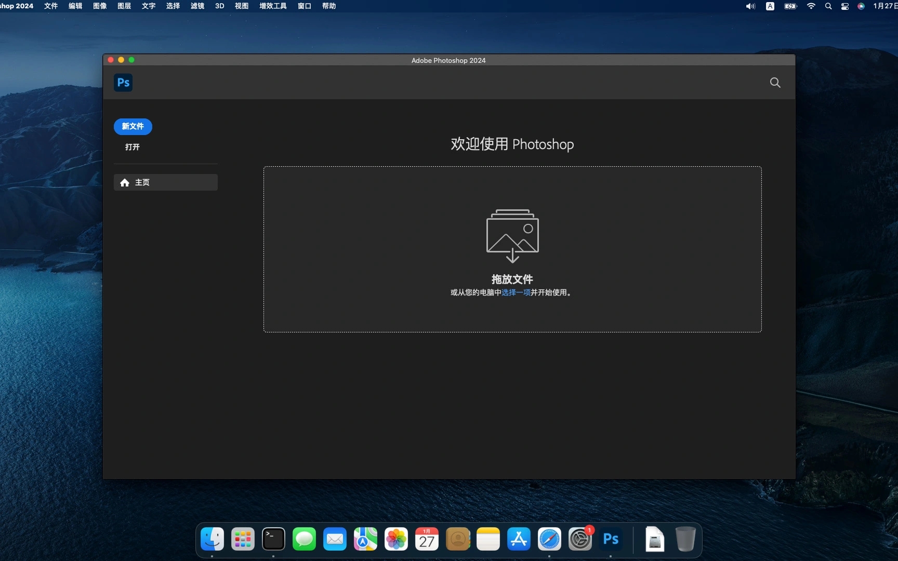
Task: Open search with the magnifier icon in Photoshop
Action: click(x=775, y=83)
